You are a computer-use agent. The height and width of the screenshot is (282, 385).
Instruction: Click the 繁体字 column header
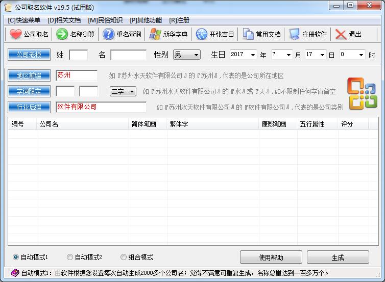pos(213,124)
